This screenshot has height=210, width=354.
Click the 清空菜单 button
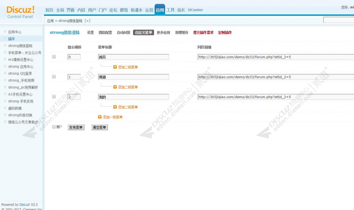[99, 127]
